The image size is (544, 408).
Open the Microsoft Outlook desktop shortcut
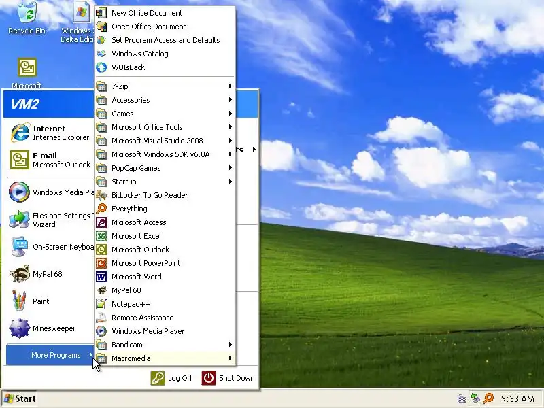pos(27,72)
